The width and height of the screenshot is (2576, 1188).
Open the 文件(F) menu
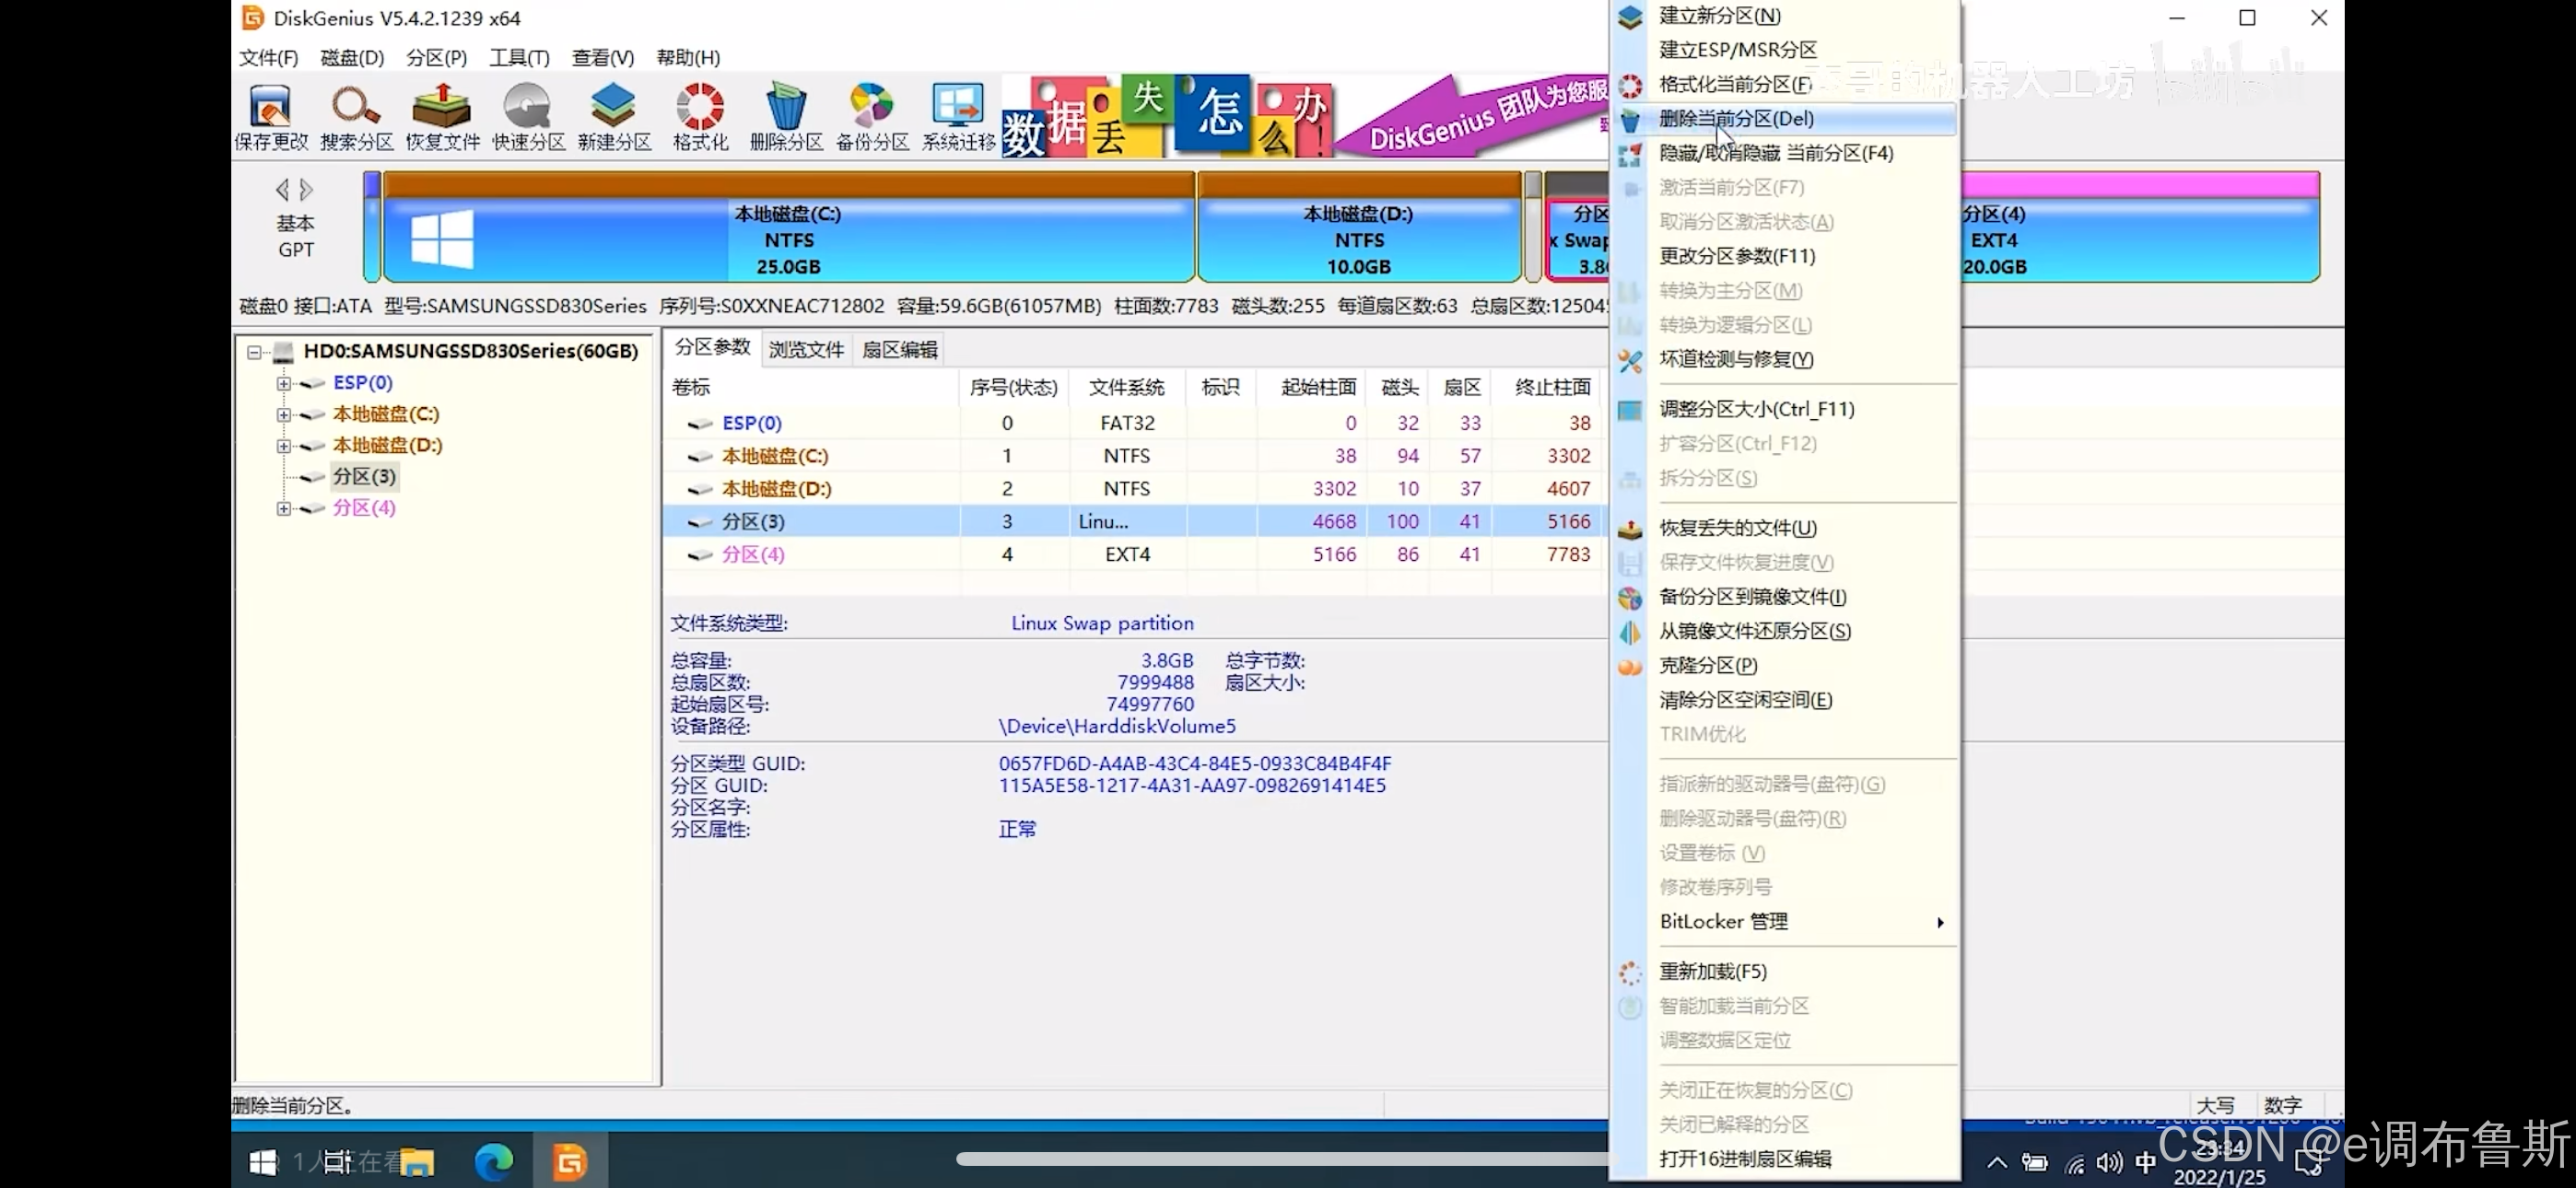[x=268, y=57]
